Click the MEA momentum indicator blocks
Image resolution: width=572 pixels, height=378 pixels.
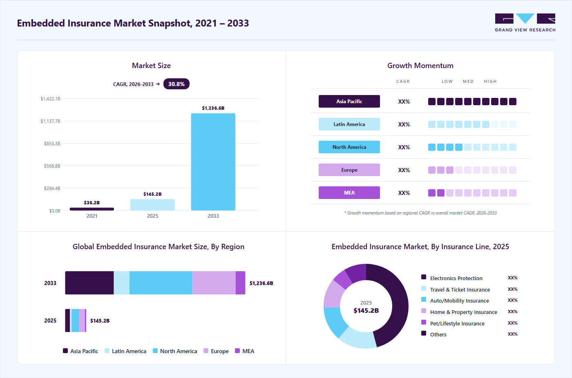(x=472, y=193)
